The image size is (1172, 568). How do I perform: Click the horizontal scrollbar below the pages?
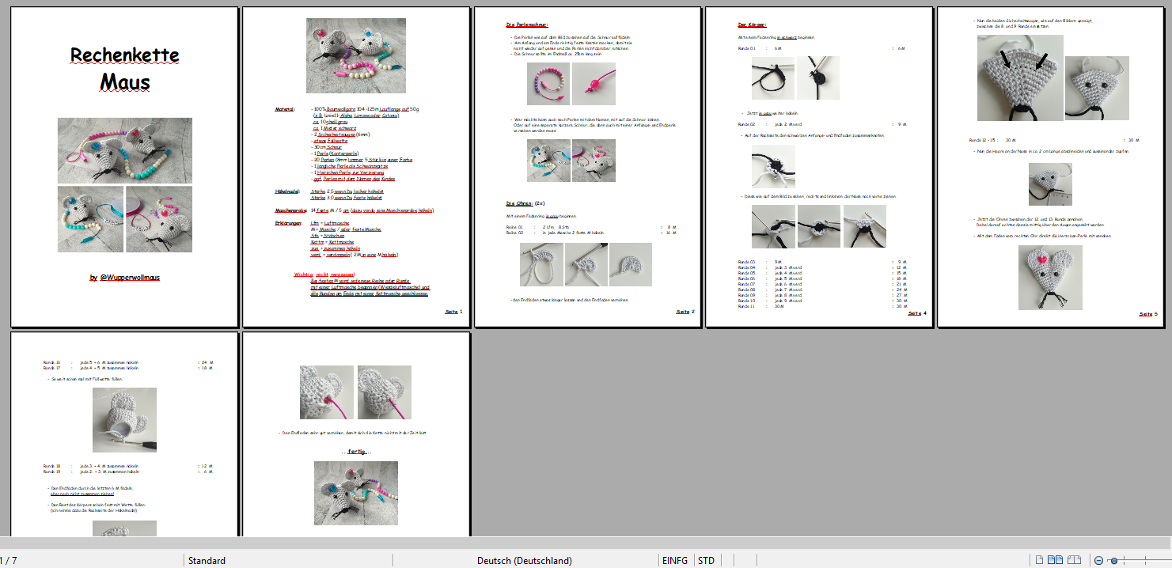tap(586, 543)
